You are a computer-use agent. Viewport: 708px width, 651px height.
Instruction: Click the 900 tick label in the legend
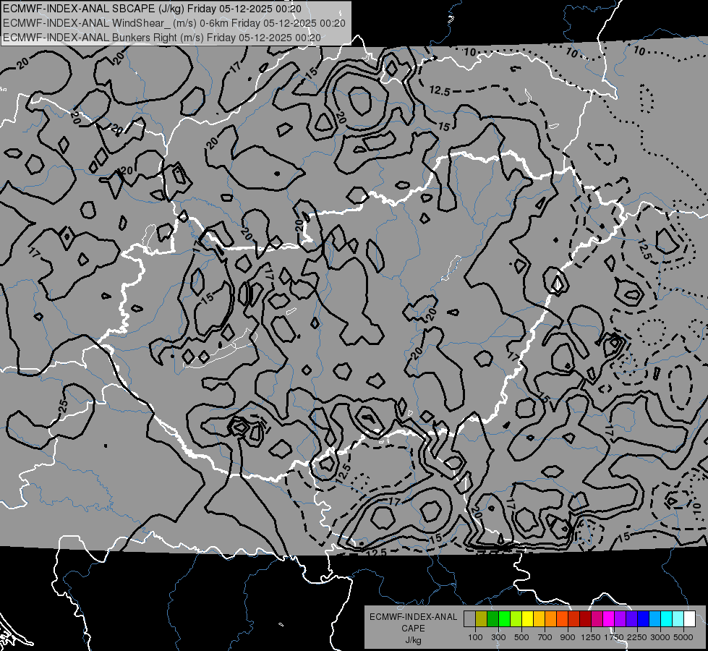click(568, 637)
